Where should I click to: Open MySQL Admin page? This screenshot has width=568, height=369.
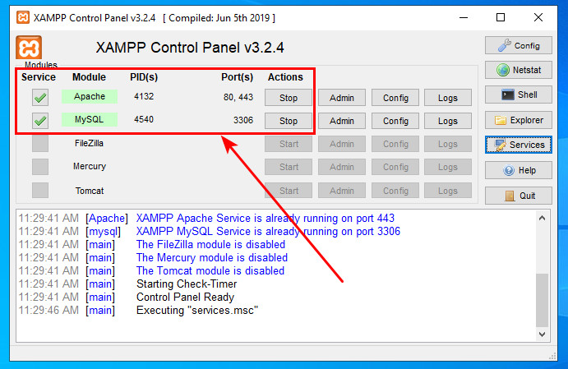342,121
